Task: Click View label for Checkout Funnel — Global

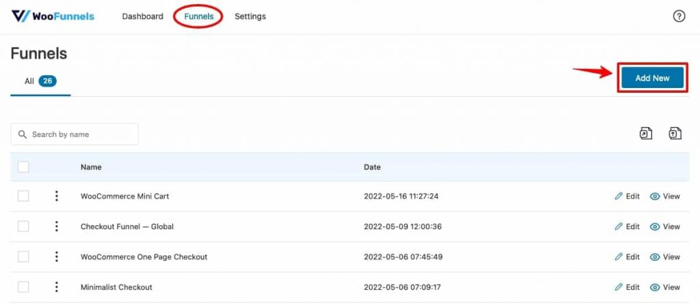Action: (671, 227)
